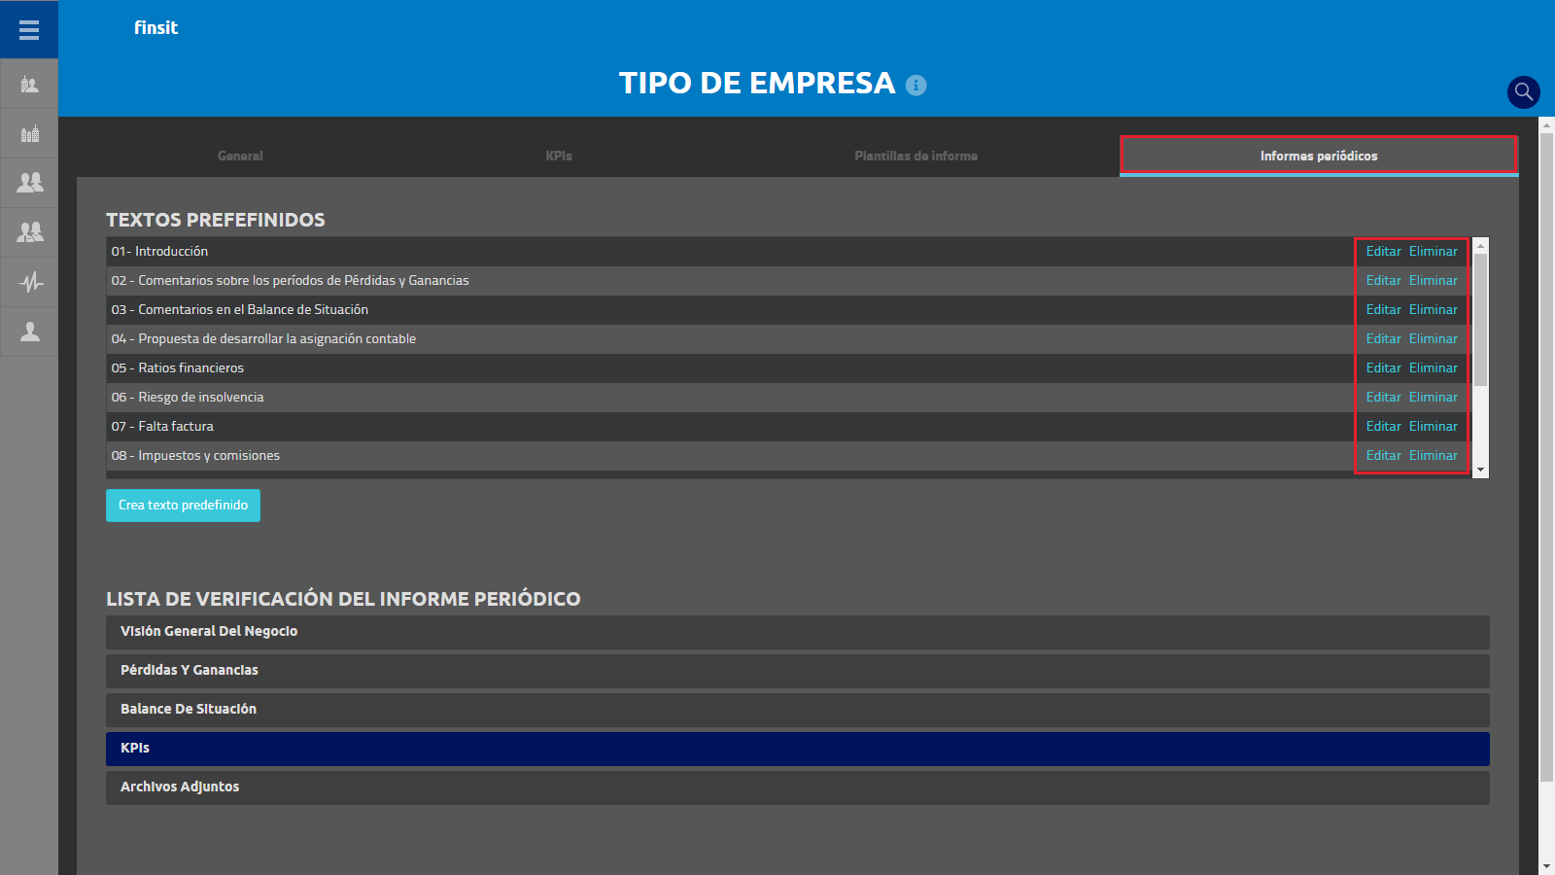Click the predefined texts list down arrow

pyautogui.click(x=1480, y=470)
